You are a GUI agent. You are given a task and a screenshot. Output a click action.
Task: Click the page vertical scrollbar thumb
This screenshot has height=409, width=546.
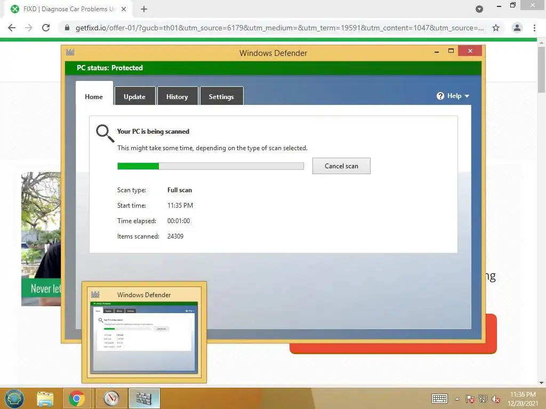pyautogui.click(x=542, y=70)
